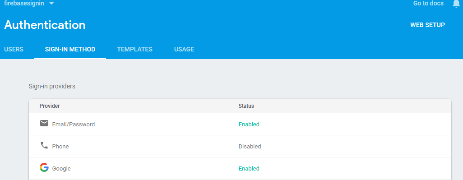463x180 pixels.
Task: Select the Sign-in Method tab
Action: click(x=70, y=49)
